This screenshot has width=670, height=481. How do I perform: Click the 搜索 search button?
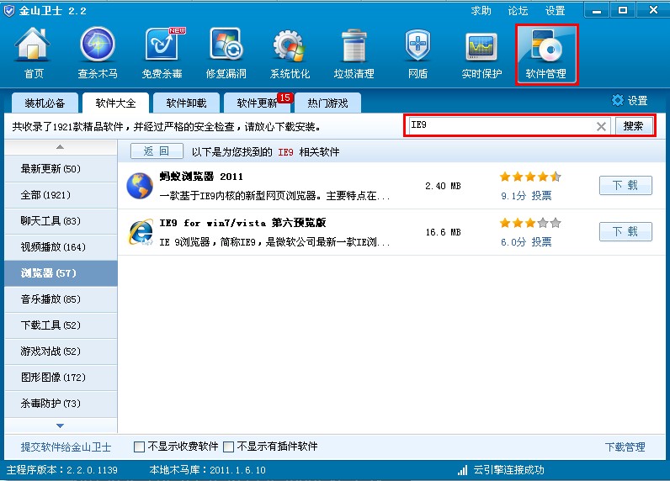click(634, 126)
